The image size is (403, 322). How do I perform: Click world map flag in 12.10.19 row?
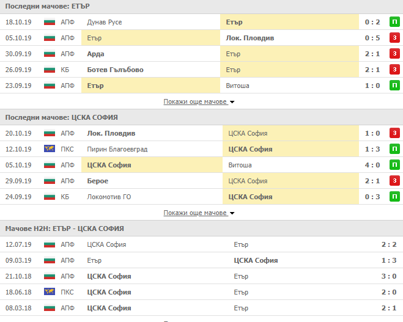coord(50,148)
